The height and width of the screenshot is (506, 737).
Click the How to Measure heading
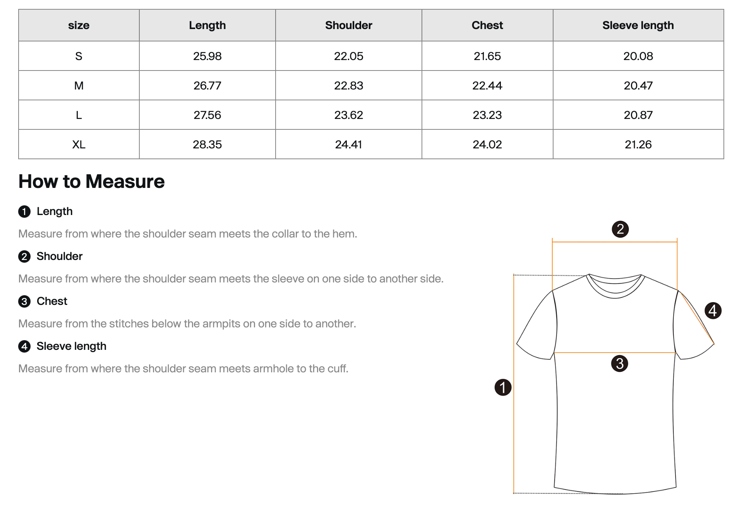click(92, 181)
